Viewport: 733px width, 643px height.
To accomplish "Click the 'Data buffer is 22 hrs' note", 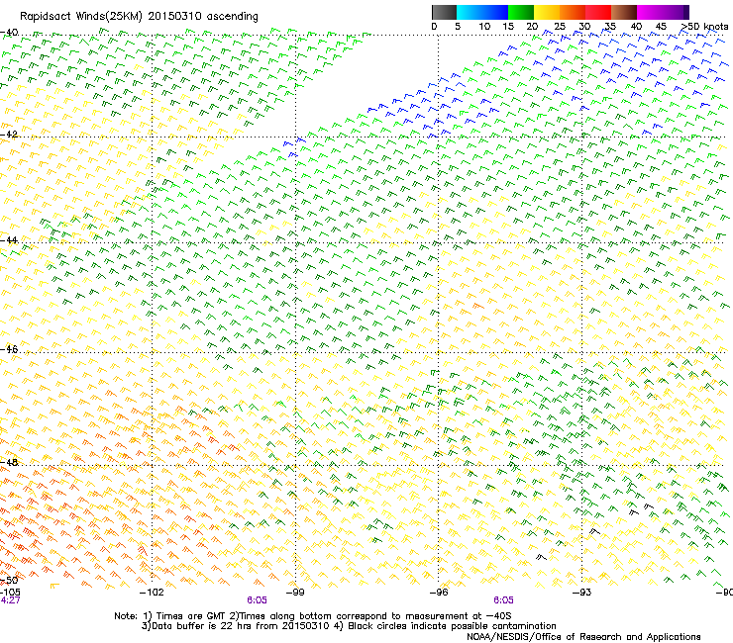I will point(349,626).
